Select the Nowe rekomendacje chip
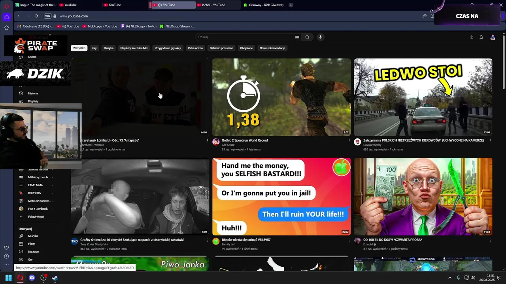506x284 pixels. tap(272, 48)
